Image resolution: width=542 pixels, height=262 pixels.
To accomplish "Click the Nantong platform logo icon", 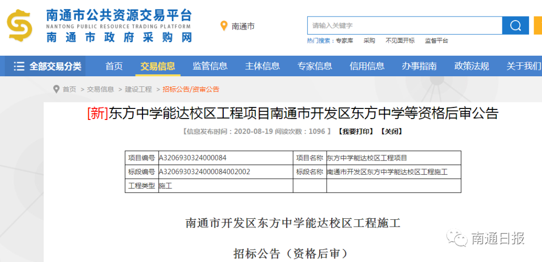I will click(x=20, y=26).
